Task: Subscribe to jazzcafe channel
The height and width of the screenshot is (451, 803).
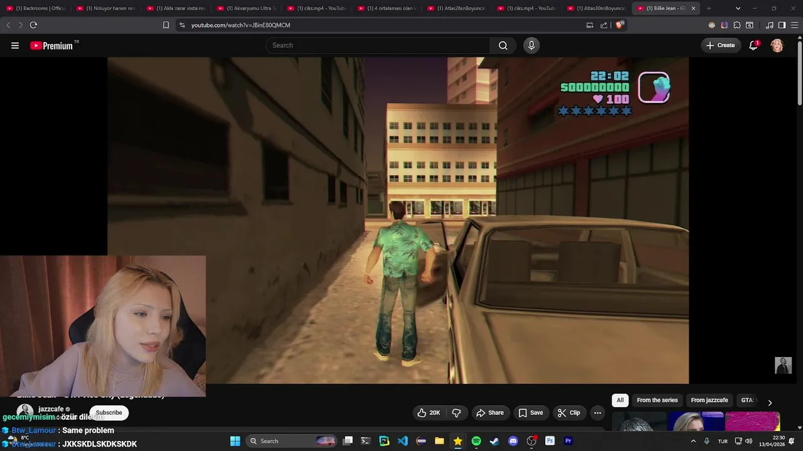Action: [x=109, y=413]
